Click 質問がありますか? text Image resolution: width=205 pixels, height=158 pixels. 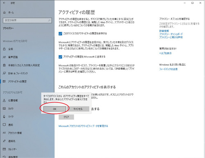click(168, 49)
